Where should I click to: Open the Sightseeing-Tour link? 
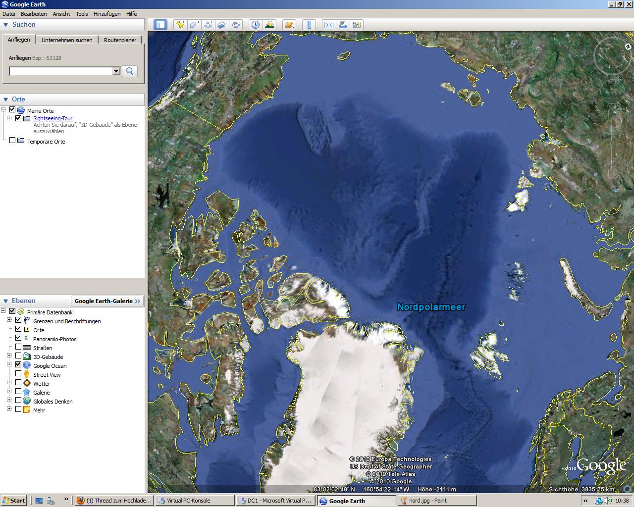click(x=53, y=118)
